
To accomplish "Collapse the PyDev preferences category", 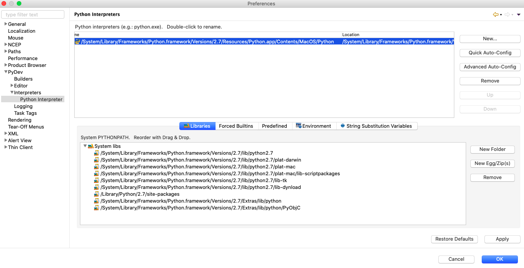I will point(6,72).
